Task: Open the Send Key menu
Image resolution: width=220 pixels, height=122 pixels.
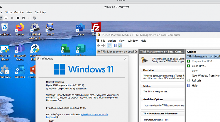Action: coord(40,12)
